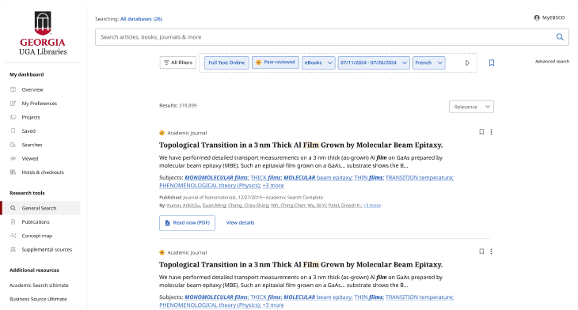Viewport: 578px width, 310px height.
Task: Bookmark the second Topological Transition result
Action: coord(481,251)
